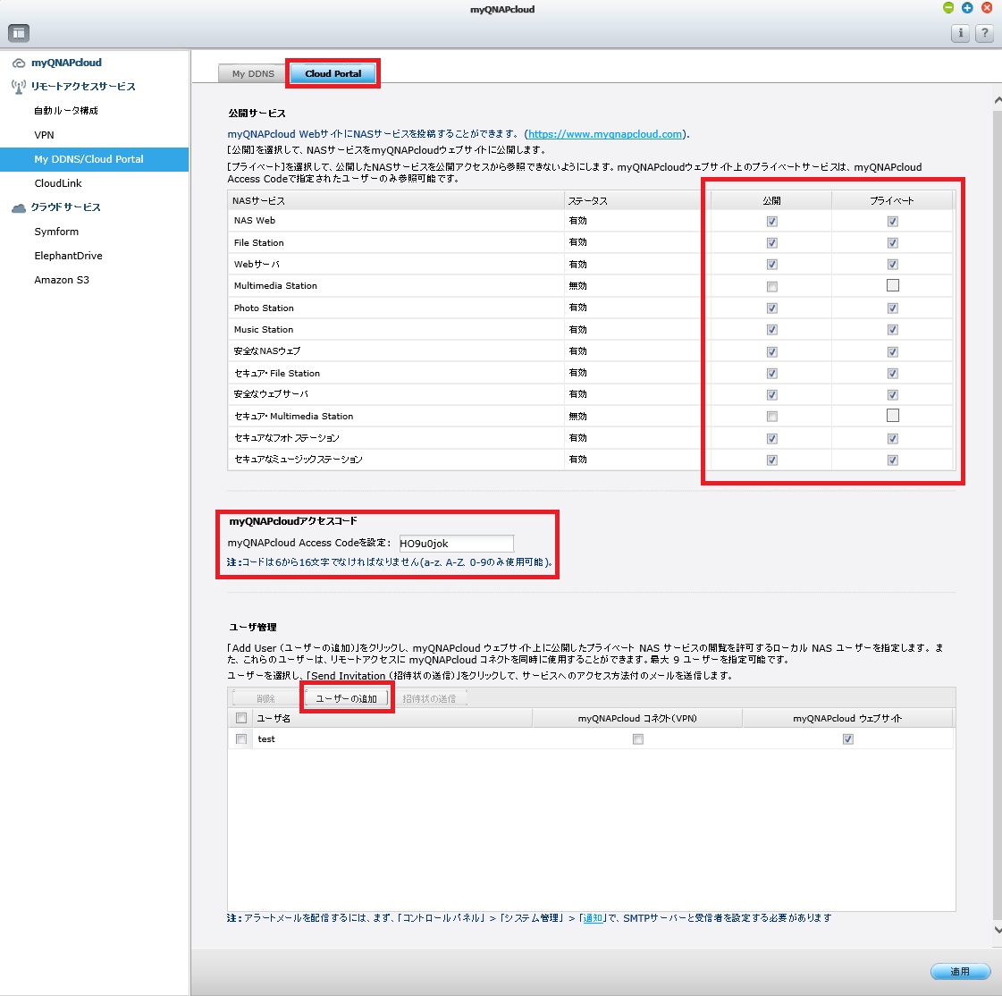The width and height of the screenshot is (1002, 996).
Task: Toggle 公開 checkbox for 安全なウェブサーバ
Action: pyautogui.click(x=772, y=395)
